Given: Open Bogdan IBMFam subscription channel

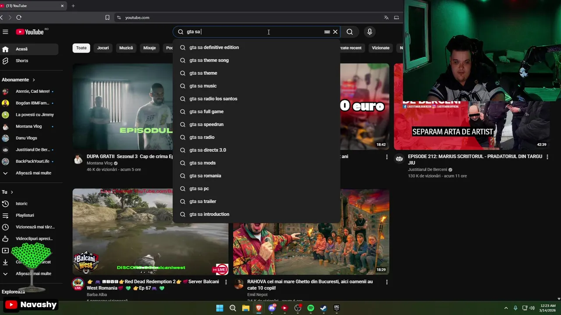Looking at the screenshot, I should point(29,103).
